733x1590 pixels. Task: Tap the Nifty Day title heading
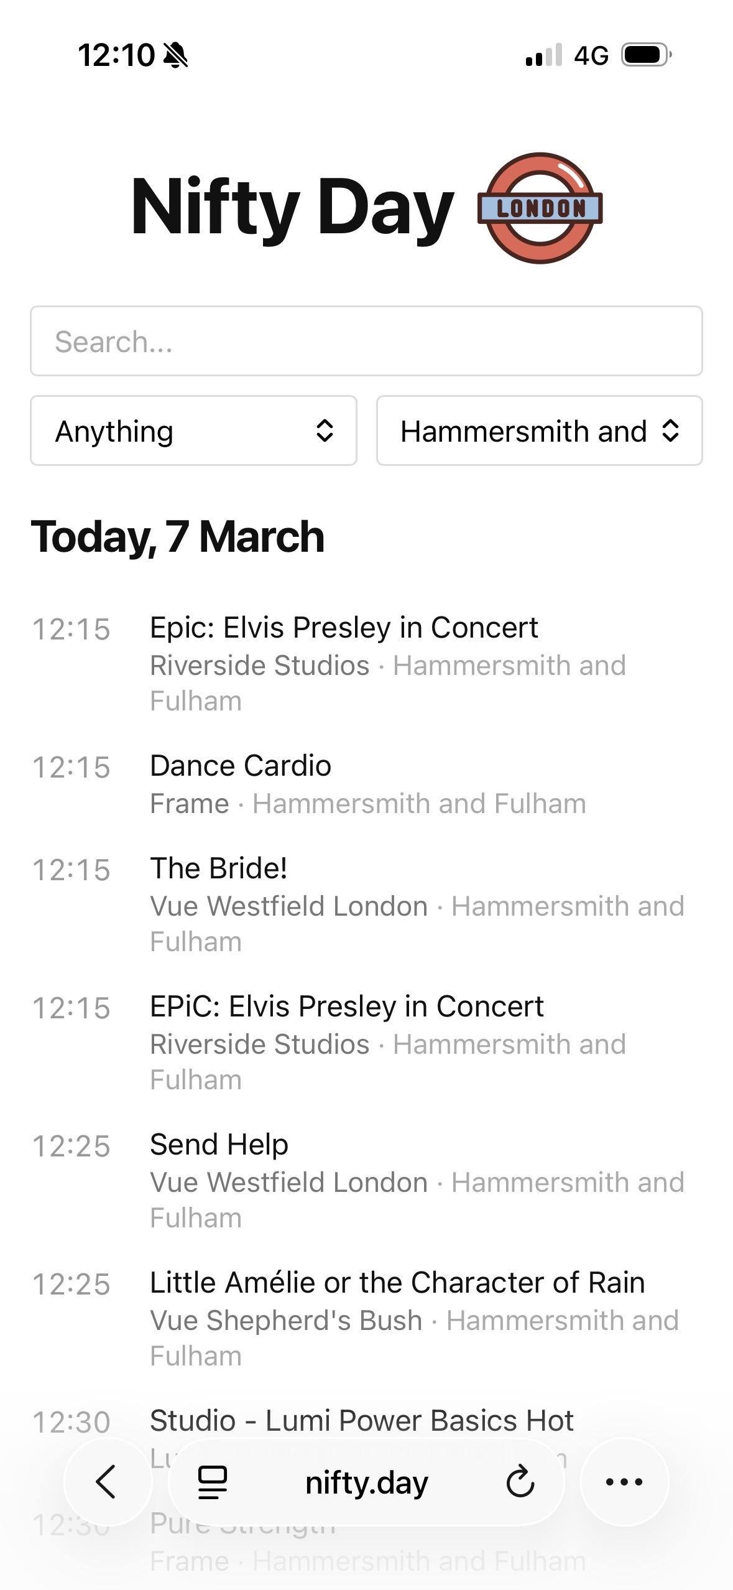click(x=293, y=207)
